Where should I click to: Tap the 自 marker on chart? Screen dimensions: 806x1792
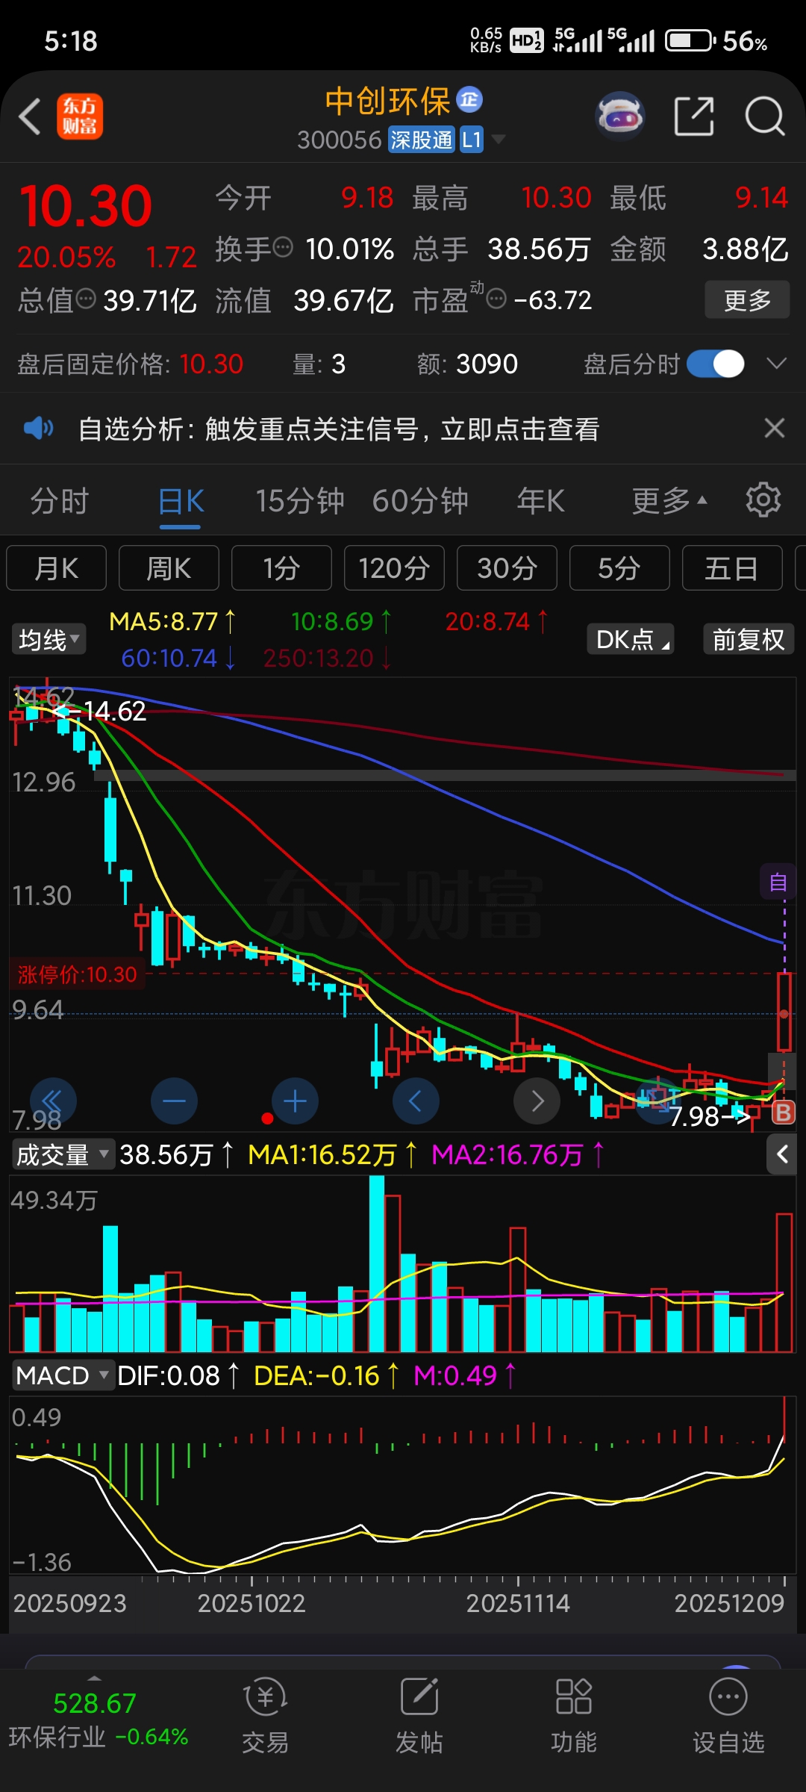778,883
